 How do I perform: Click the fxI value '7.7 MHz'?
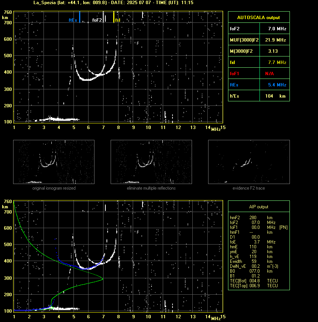point(277,62)
